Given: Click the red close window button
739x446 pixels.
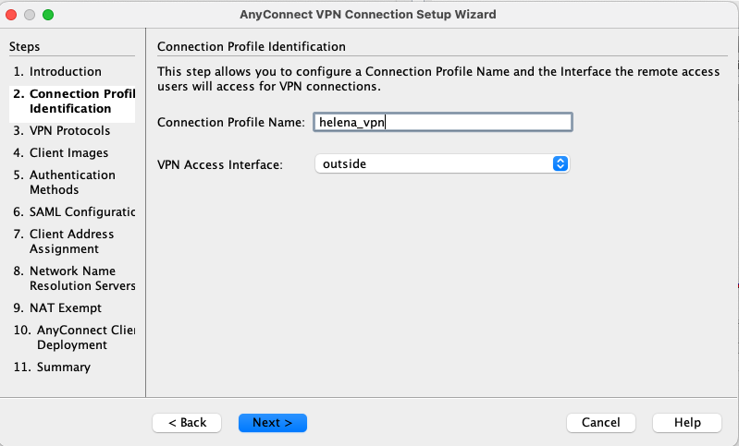Looking at the screenshot, I should coord(12,15).
